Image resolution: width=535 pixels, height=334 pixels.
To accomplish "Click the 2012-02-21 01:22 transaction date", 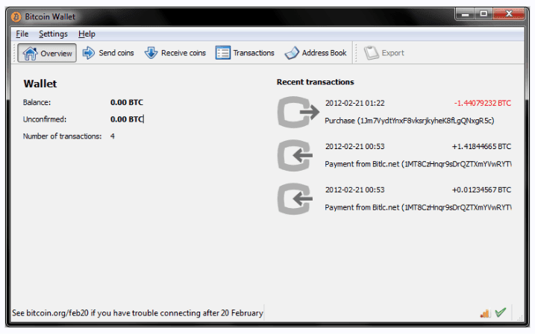I will (355, 103).
